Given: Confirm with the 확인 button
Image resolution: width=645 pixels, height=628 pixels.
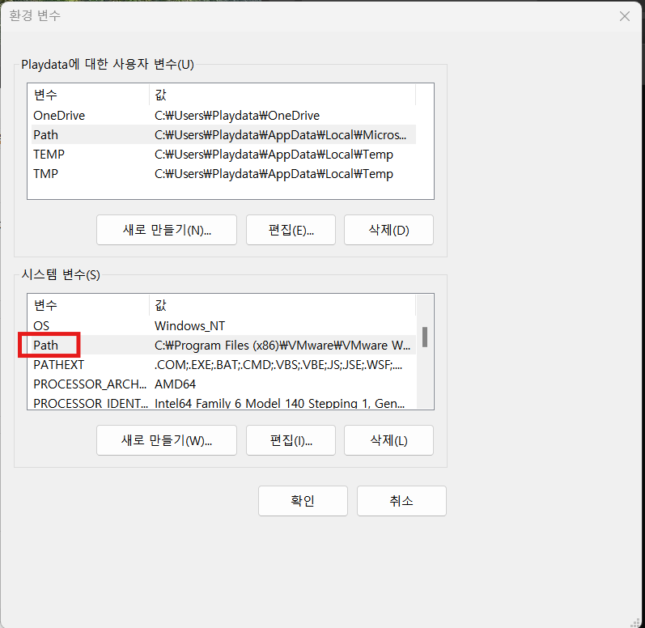Looking at the screenshot, I should point(303,501).
